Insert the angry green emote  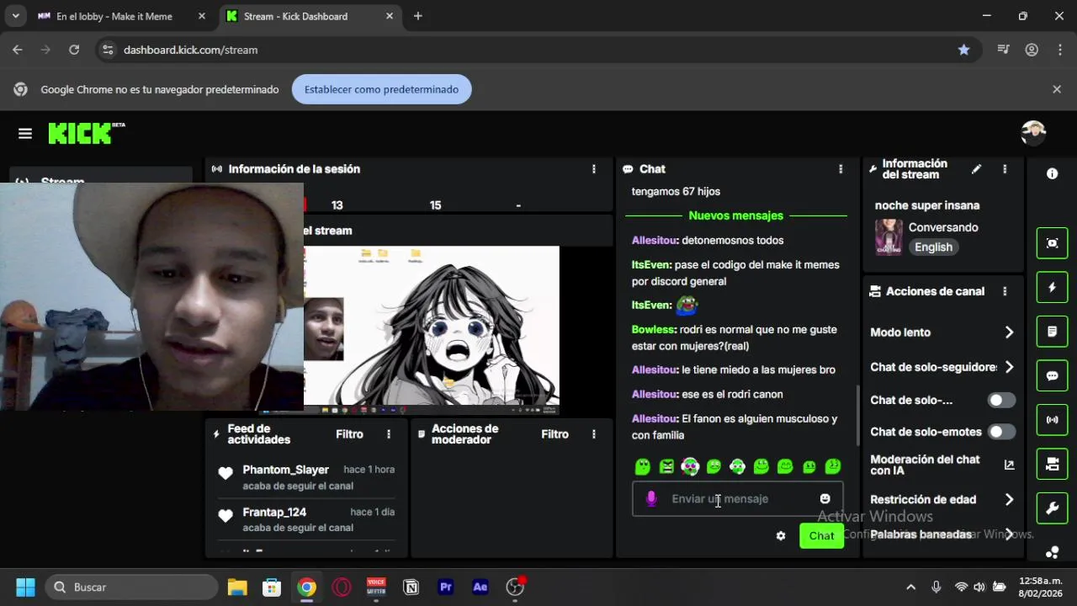pyautogui.click(x=666, y=466)
